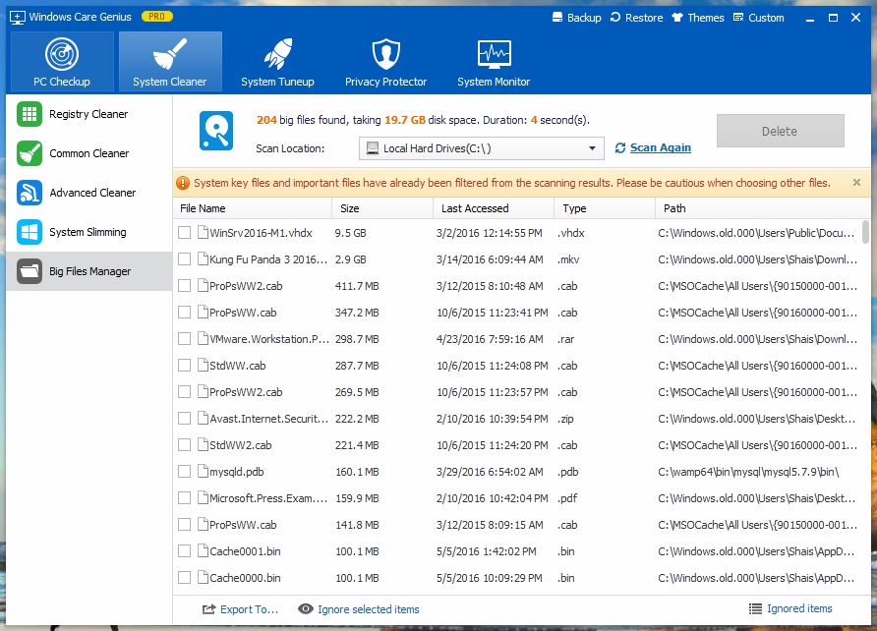
Task: Open the Privacy Protector shield icon
Action: pos(386,54)
